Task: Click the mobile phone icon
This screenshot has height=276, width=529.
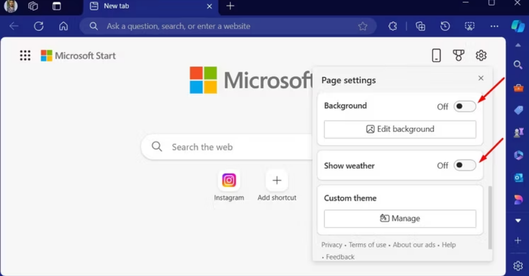Action: pyautogui.click(x=436, y=55)
